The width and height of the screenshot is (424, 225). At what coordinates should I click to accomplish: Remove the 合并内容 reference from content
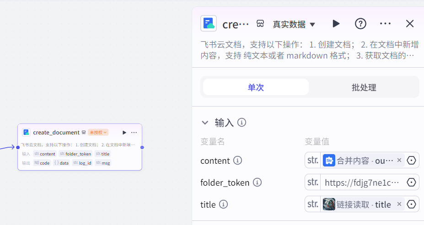[x=399, y=161]
